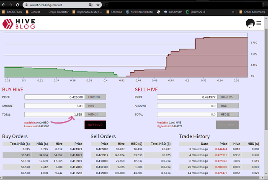This screenshot has width=268, height=180.
Task: Click the globe bookmark icon next to SteemWorld
Action: [x=158, y=12]
